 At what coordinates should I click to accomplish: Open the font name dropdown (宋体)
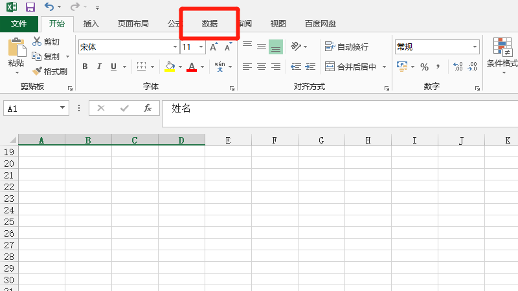(175, 47)
